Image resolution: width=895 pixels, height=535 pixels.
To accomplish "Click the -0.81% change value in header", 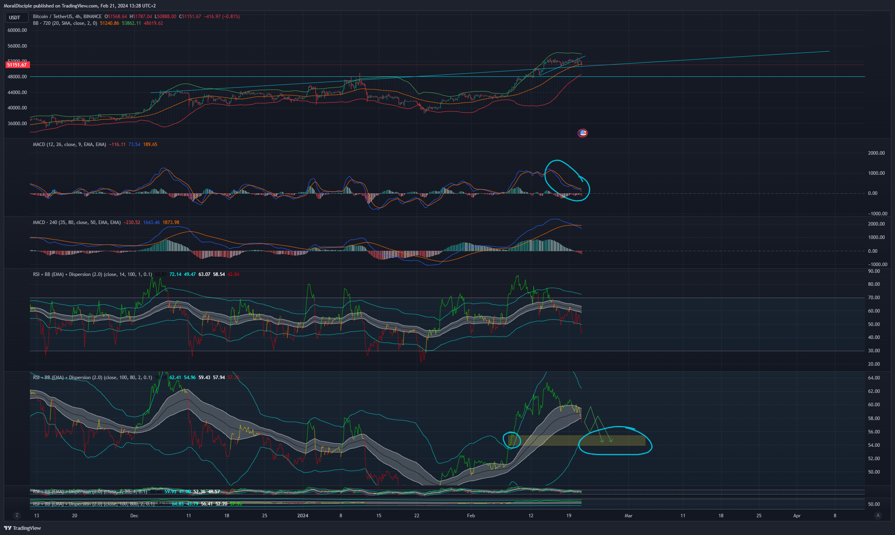I will click(x=231, y=17).
